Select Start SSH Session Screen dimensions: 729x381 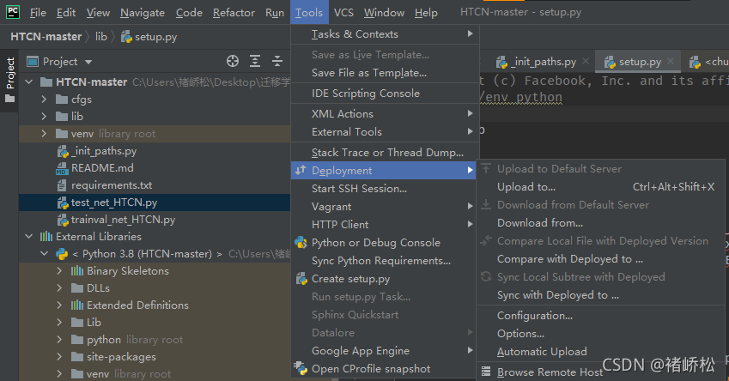click(x=384, y=189)
